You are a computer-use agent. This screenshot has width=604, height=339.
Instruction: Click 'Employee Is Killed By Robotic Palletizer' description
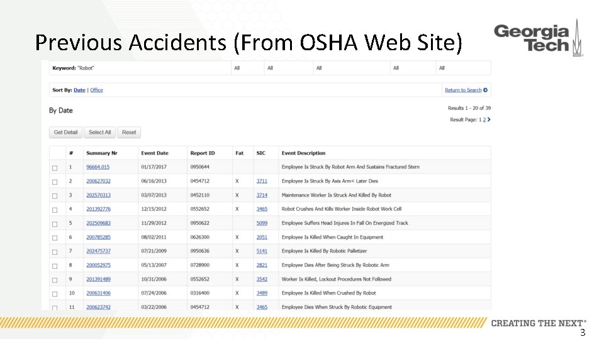coord(324,251)
